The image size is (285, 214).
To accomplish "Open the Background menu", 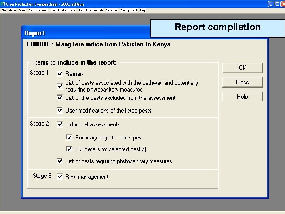I will pyautogui.click(x=129, y=10).
